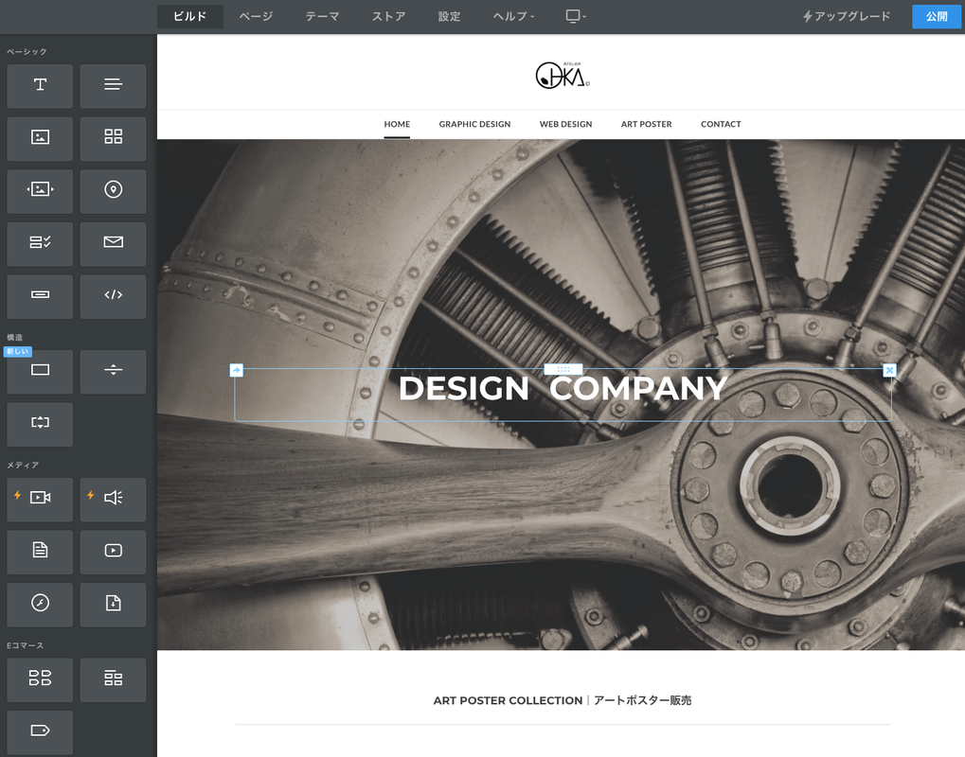This screenshot has height=757, width=965.
Task: Select the HD Video element
Action: (x=40, y=500)
